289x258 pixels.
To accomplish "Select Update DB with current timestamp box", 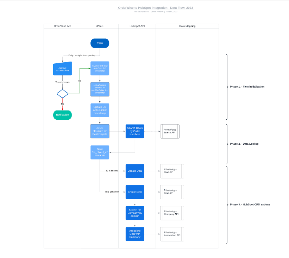I will pos(100,110).
